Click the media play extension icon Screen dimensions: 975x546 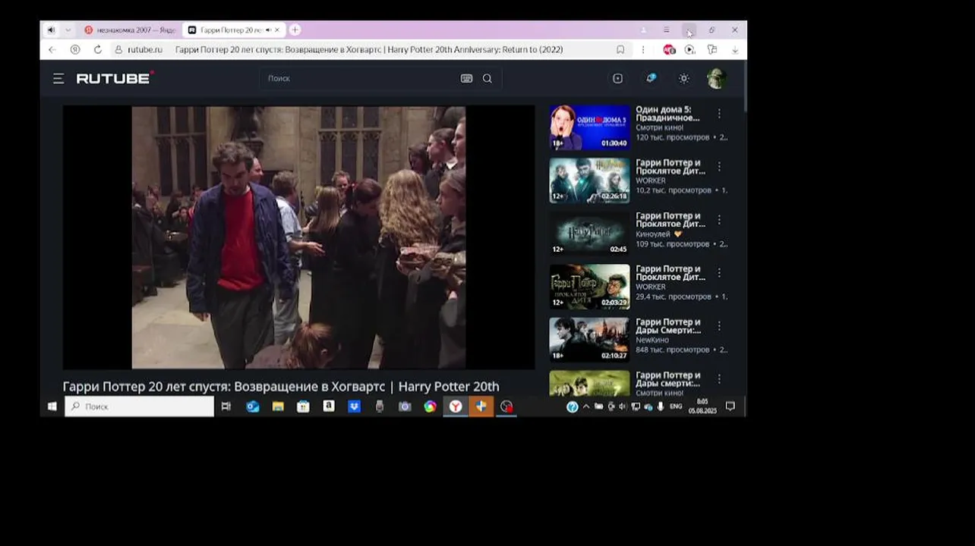coord(689,49)
